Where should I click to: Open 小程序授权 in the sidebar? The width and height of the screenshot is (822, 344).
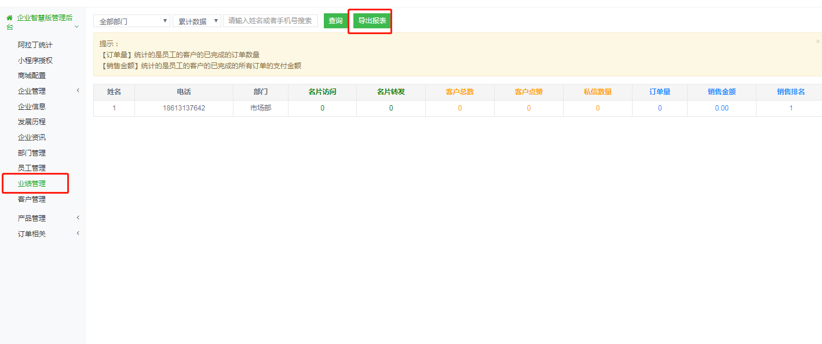(35, 60)
